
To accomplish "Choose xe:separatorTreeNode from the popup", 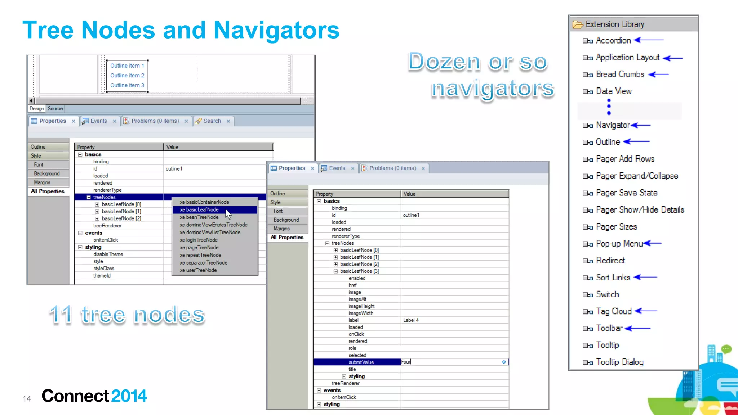I will [215, 262].
